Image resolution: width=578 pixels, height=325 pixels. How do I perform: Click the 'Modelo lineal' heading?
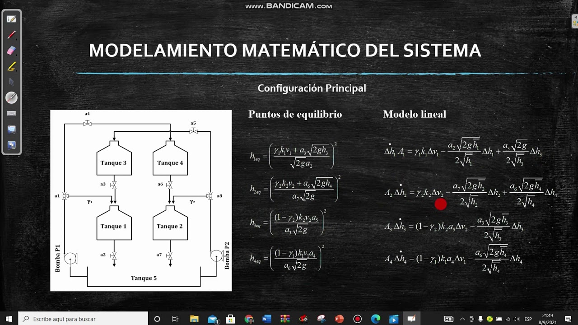point(415,115)
